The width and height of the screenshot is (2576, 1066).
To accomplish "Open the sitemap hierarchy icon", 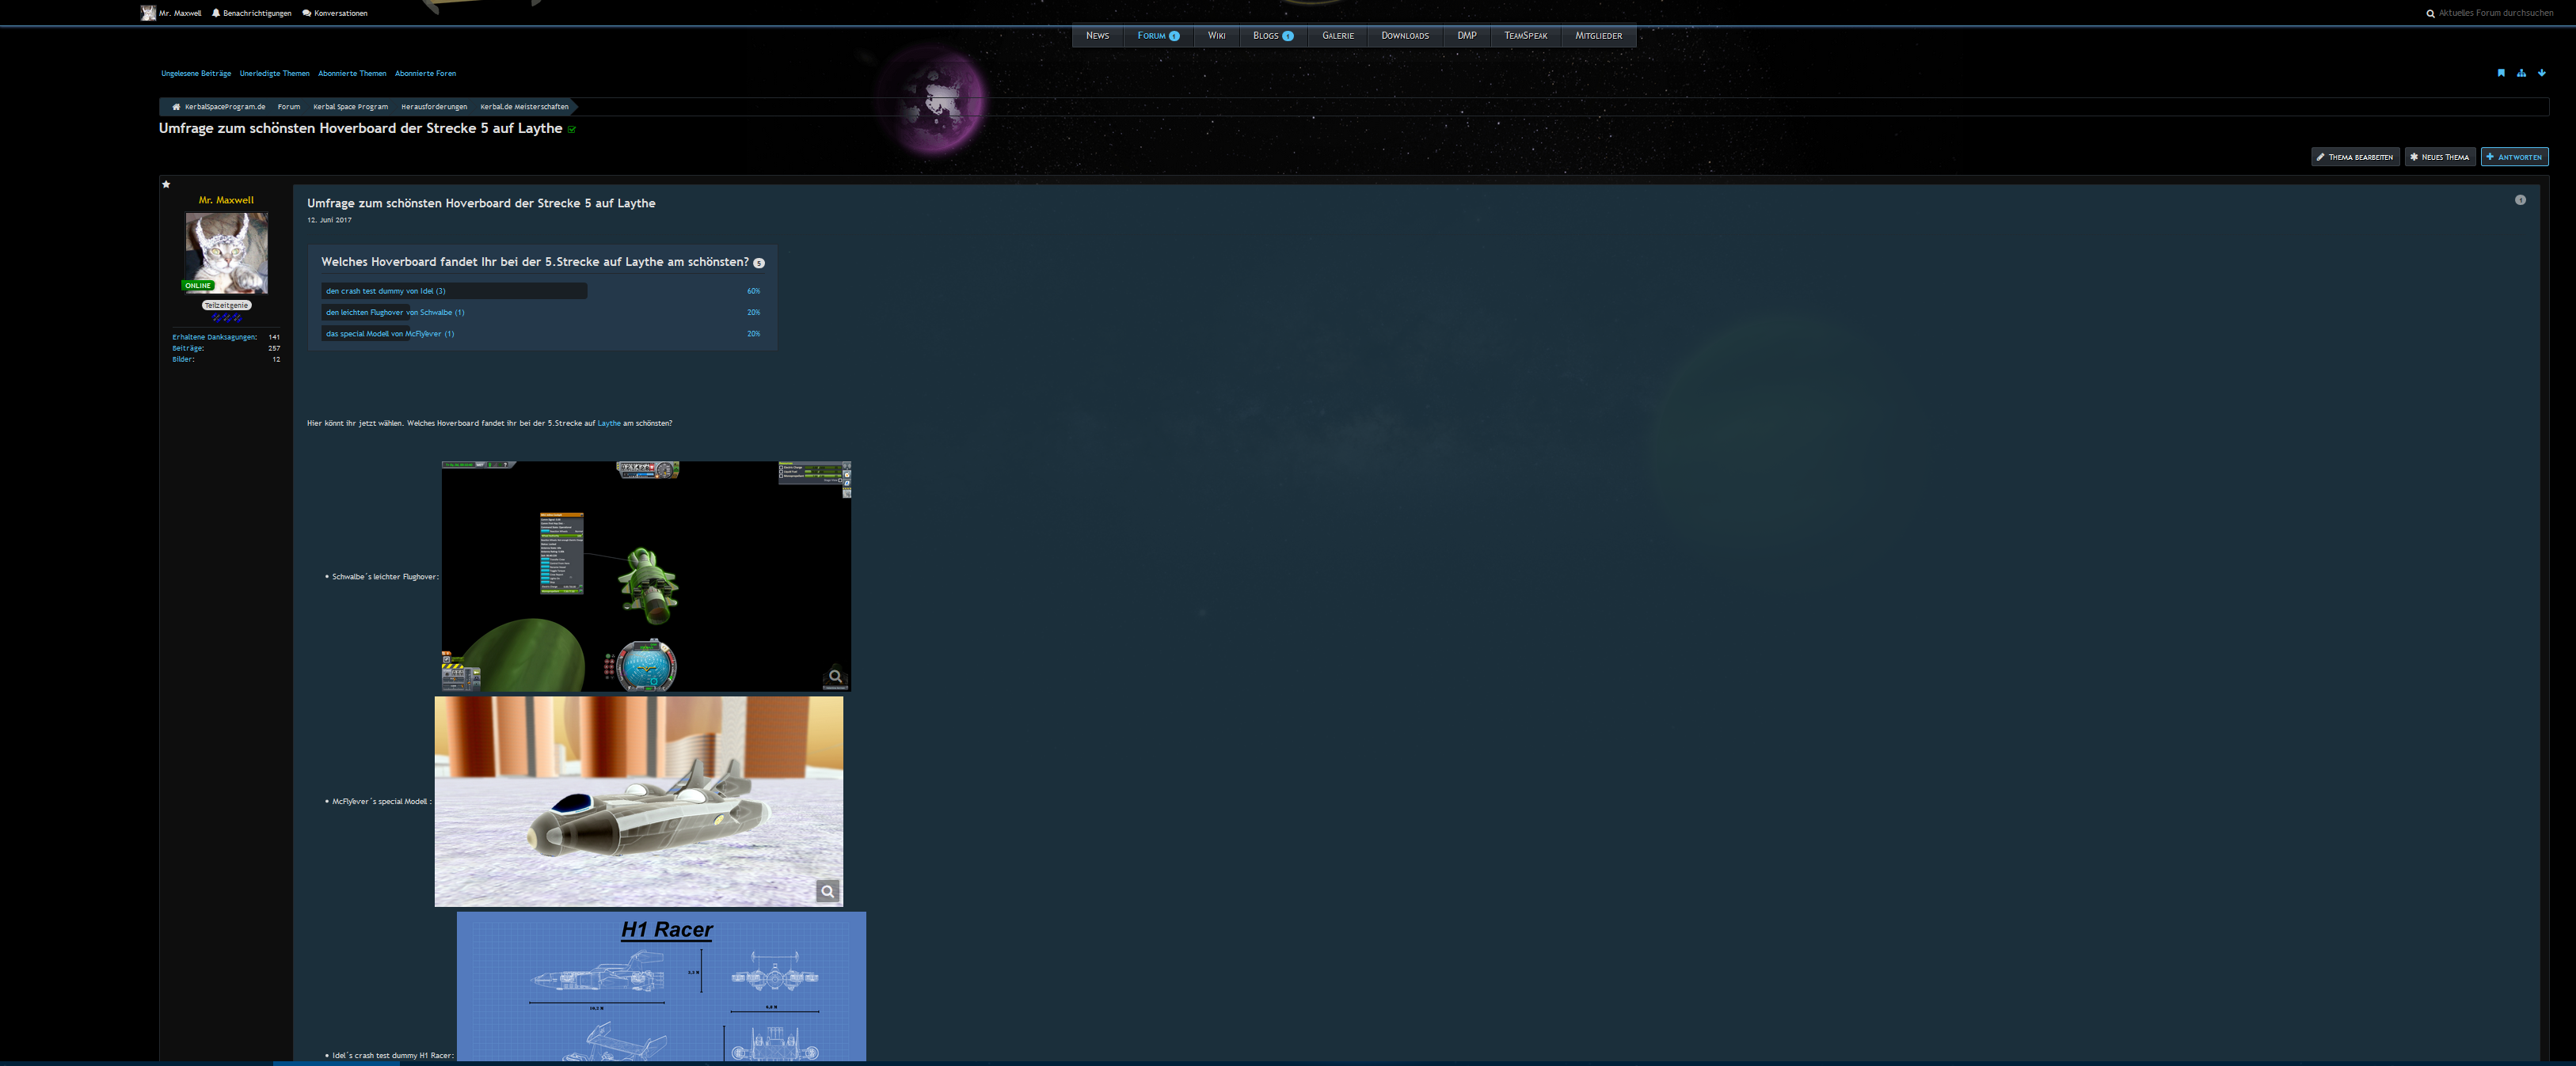I will pos(2521,73).
